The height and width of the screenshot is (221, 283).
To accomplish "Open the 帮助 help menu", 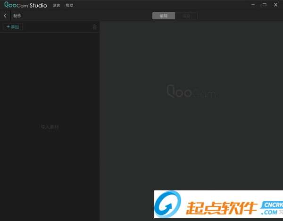I will (x=69, y=5).
